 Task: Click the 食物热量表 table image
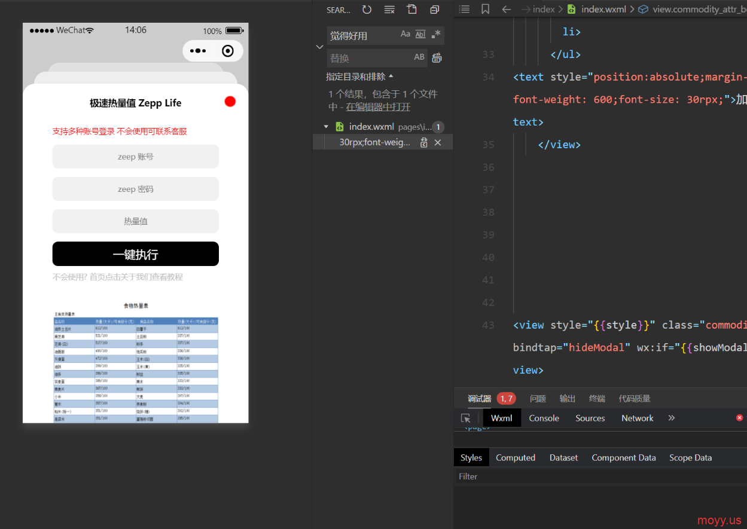[x=136, y=362]
